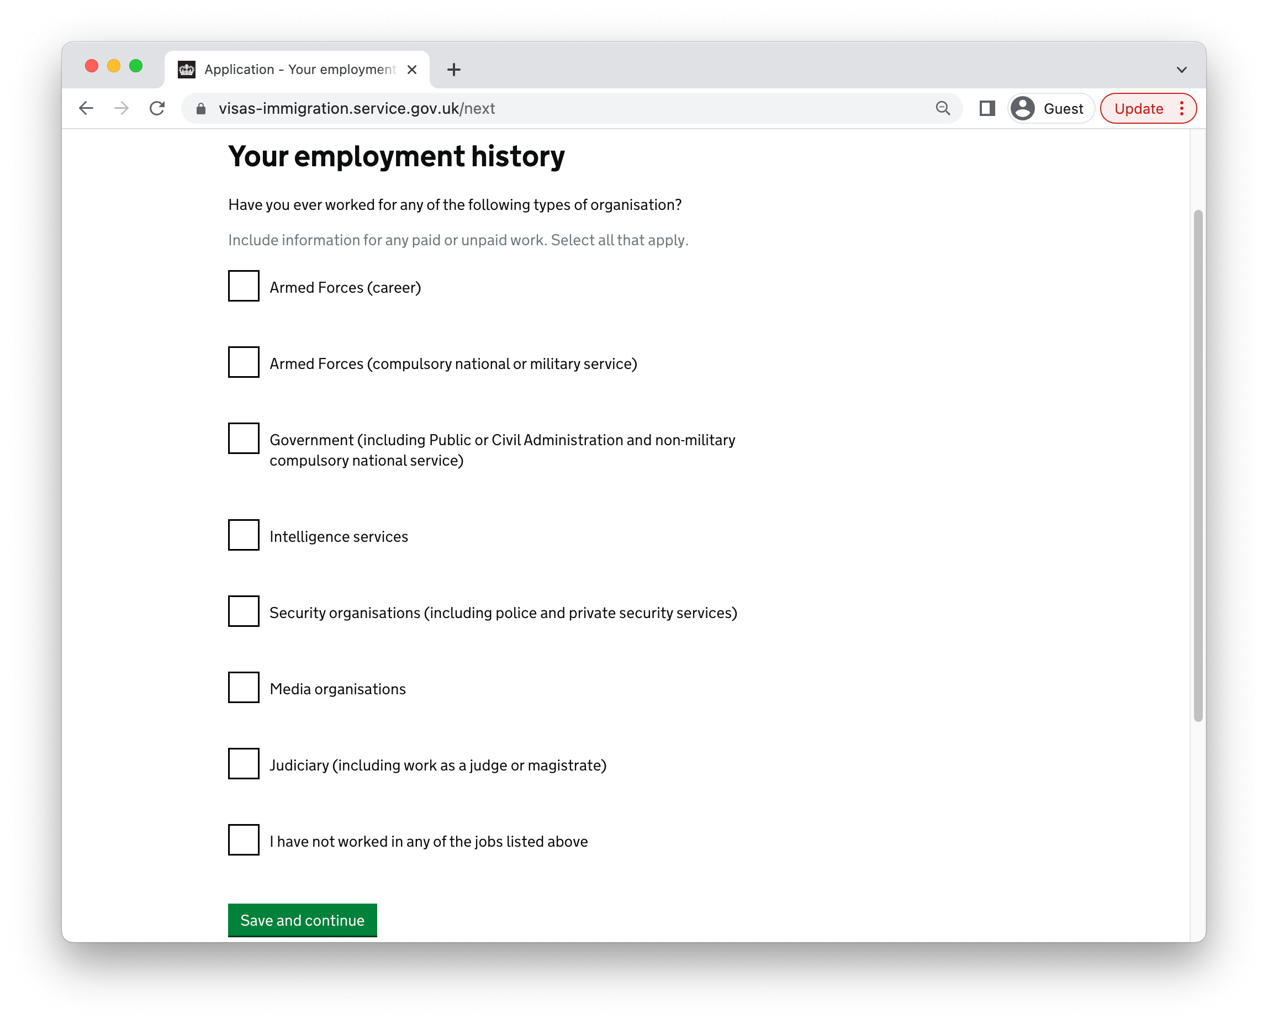Go back to the previous page
This screenshot has height=1024, width=1268.
(86, 109)
